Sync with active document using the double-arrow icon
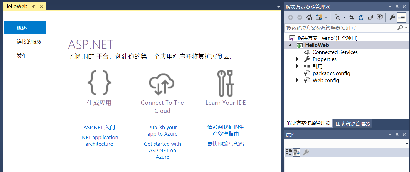Image resolution: width=410 pixels, height=172 pixels. [x=352, y=18]
